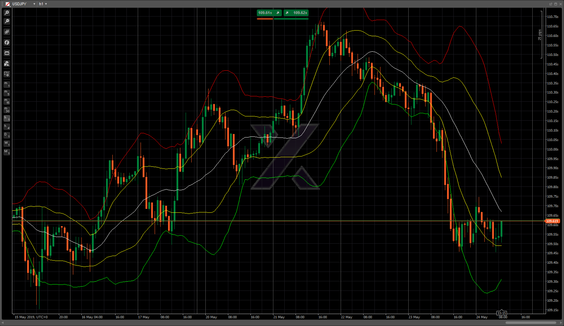Select the W1 weekly timeframe
The height and width of the screenshot is (326, 564).
click(x=7, y=143)
